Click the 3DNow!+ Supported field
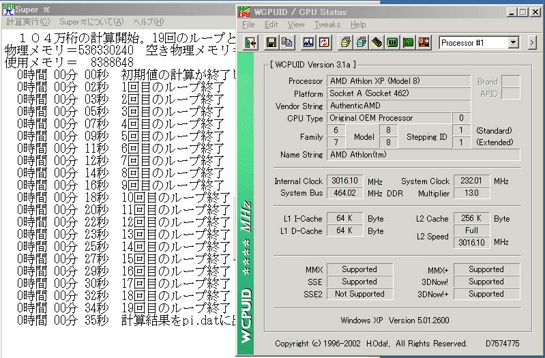The image size is (545, 358). coord(486,294)
